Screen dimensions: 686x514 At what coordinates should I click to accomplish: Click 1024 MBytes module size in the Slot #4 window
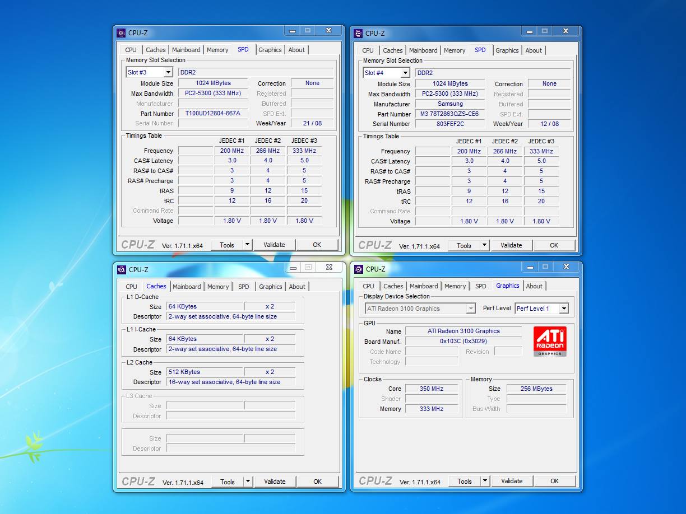click(450, 83)
